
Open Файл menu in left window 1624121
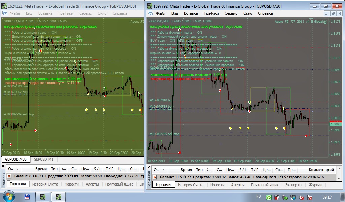[x=15, y=13]
